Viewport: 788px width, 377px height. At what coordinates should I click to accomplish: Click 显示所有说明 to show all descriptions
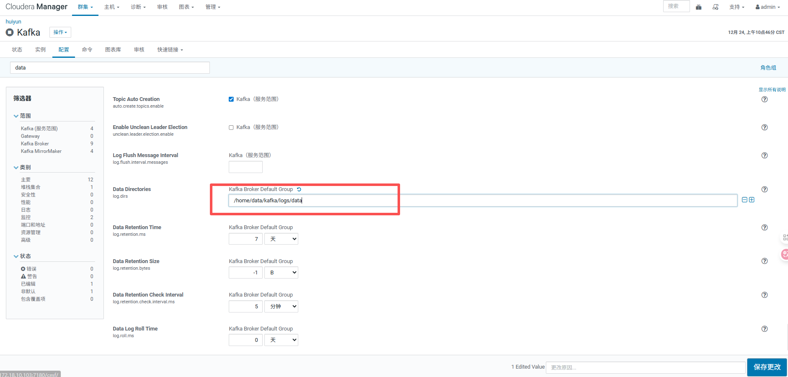[x=772, y=90]
